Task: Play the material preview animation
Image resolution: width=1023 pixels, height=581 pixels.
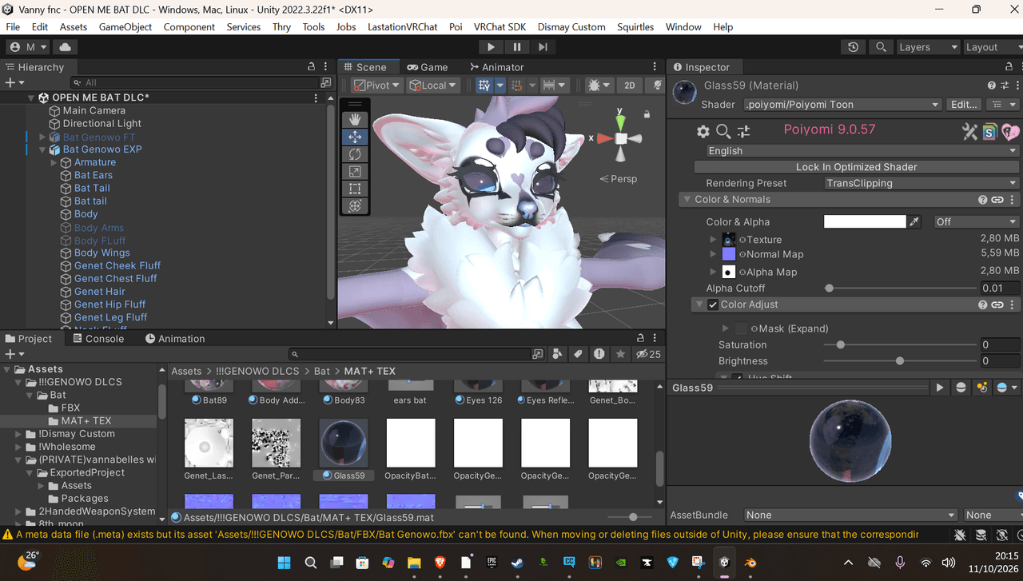Action: (x=940, y=388)
